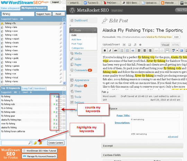Toggle the checkbox for 'fly fishing rods' keyword

pyautogui.click(x=64, y=104)
